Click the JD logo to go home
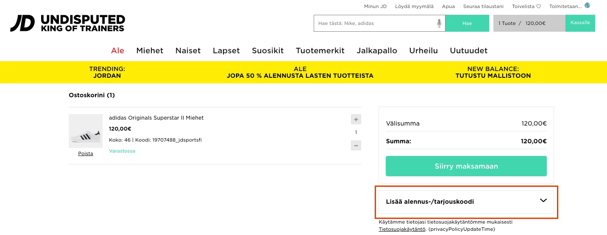Viewport: 607px width, 235px height. (67, 23)
